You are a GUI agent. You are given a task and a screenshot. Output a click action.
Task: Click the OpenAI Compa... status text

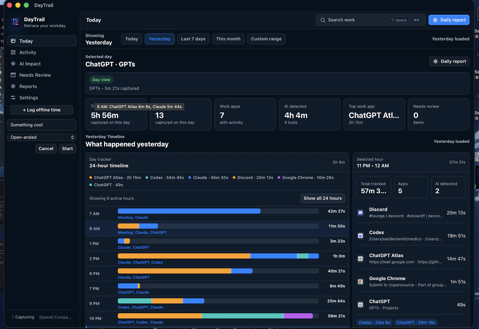click(55, 317)
